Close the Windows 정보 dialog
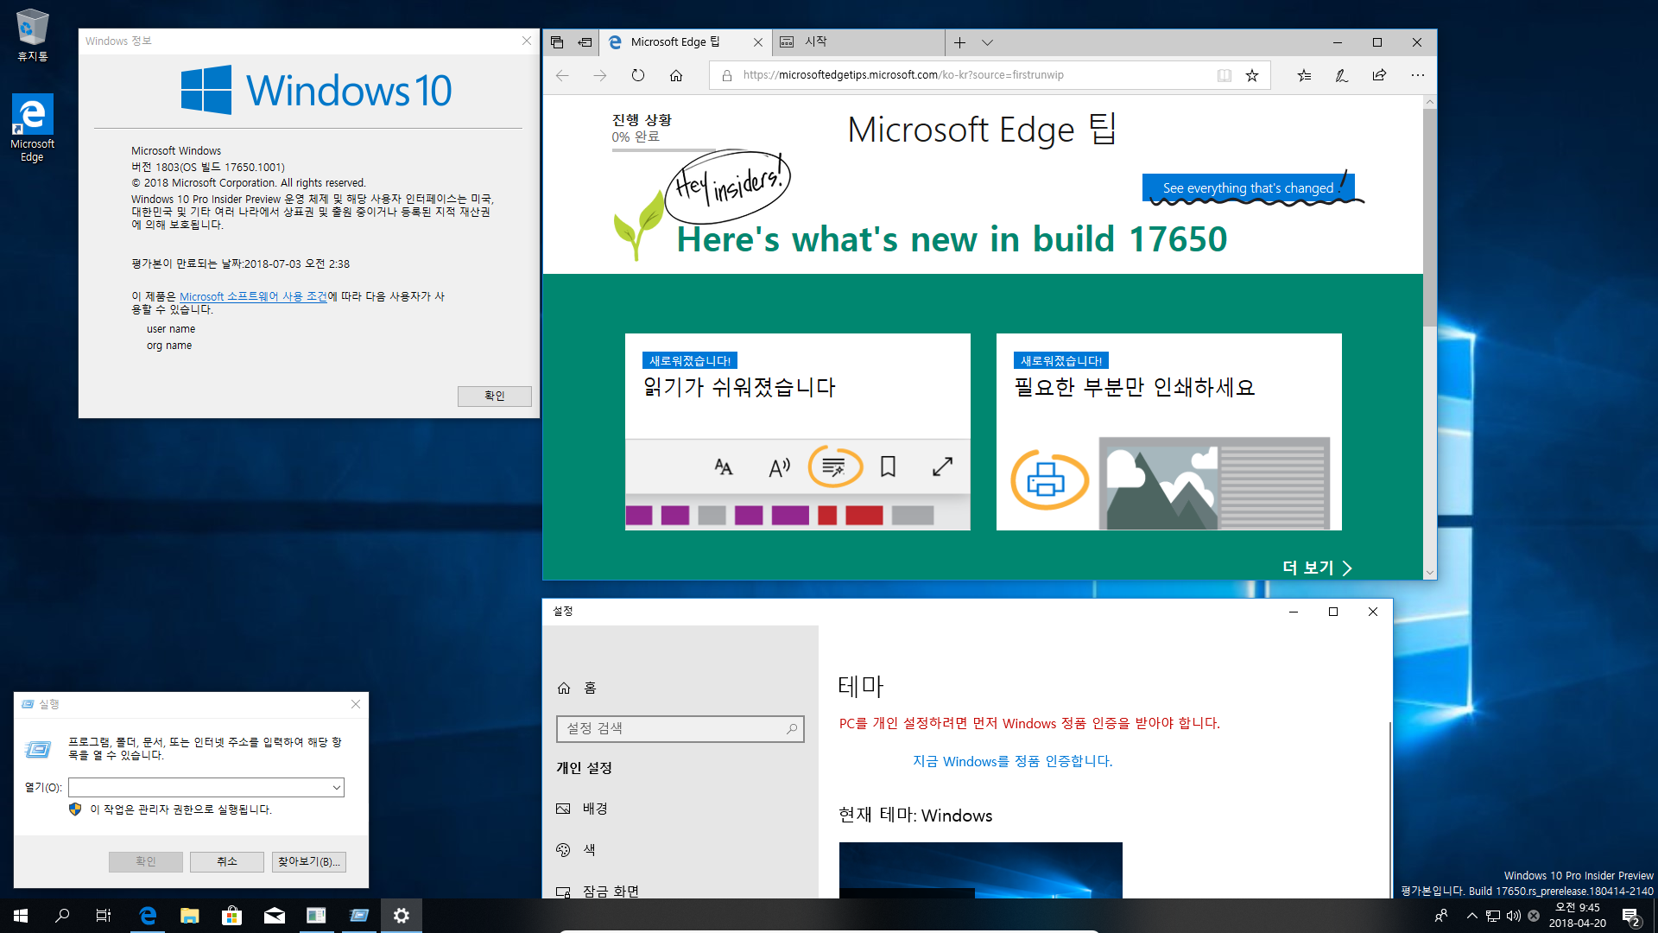 point(527,41)
